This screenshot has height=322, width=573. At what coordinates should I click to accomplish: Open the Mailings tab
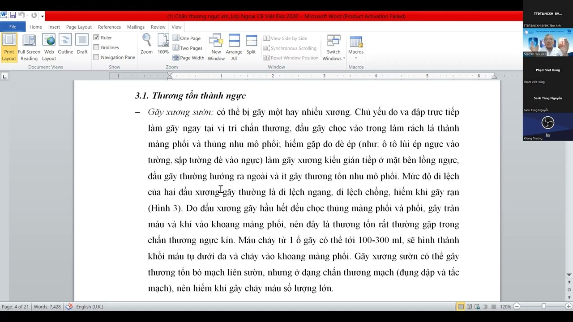(x=136, y=27)
